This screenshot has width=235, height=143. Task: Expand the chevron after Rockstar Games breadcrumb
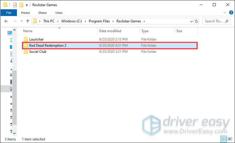(144, 21)
